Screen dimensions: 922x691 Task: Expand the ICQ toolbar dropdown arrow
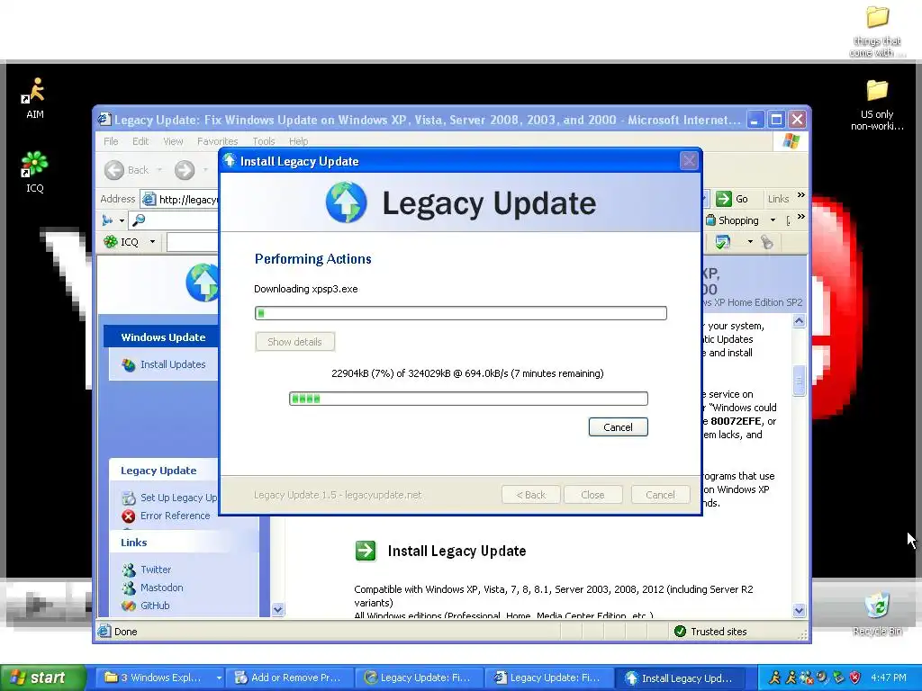(152, 241)
